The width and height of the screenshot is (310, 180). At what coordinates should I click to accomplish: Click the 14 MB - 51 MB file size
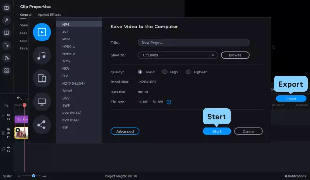[150, 102]
